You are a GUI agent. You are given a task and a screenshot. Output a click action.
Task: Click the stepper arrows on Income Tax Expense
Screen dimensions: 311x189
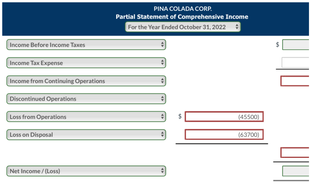click(162, 63)
